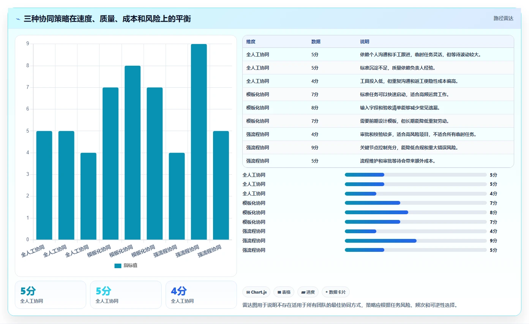Click the page title 三种协同策略在速度、质量、成本和风险上的平衡

107,19
